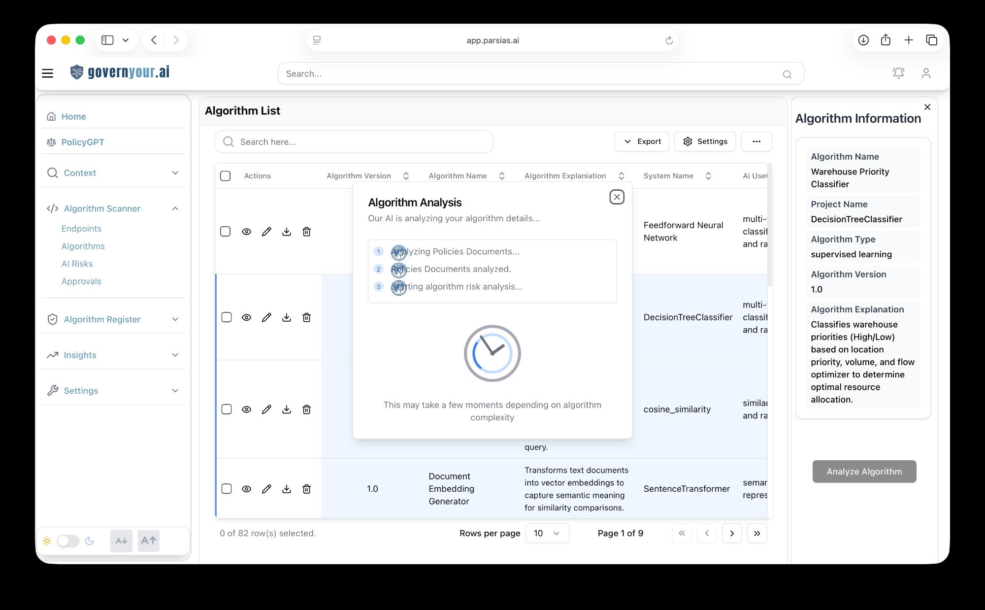Click the hamburger menu icon

pyautogui.click(x=48, y=73)
